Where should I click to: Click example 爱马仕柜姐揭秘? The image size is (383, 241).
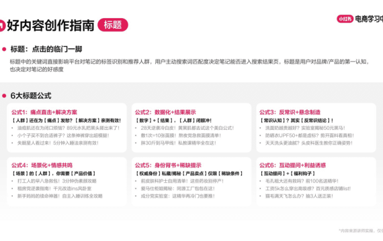[x=177, y=189]
